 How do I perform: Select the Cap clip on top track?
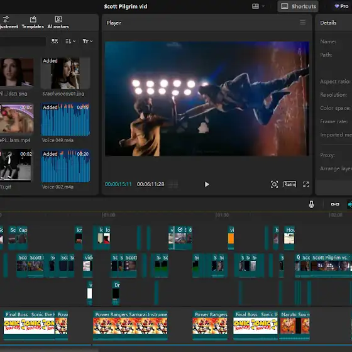tap(22, 238)
